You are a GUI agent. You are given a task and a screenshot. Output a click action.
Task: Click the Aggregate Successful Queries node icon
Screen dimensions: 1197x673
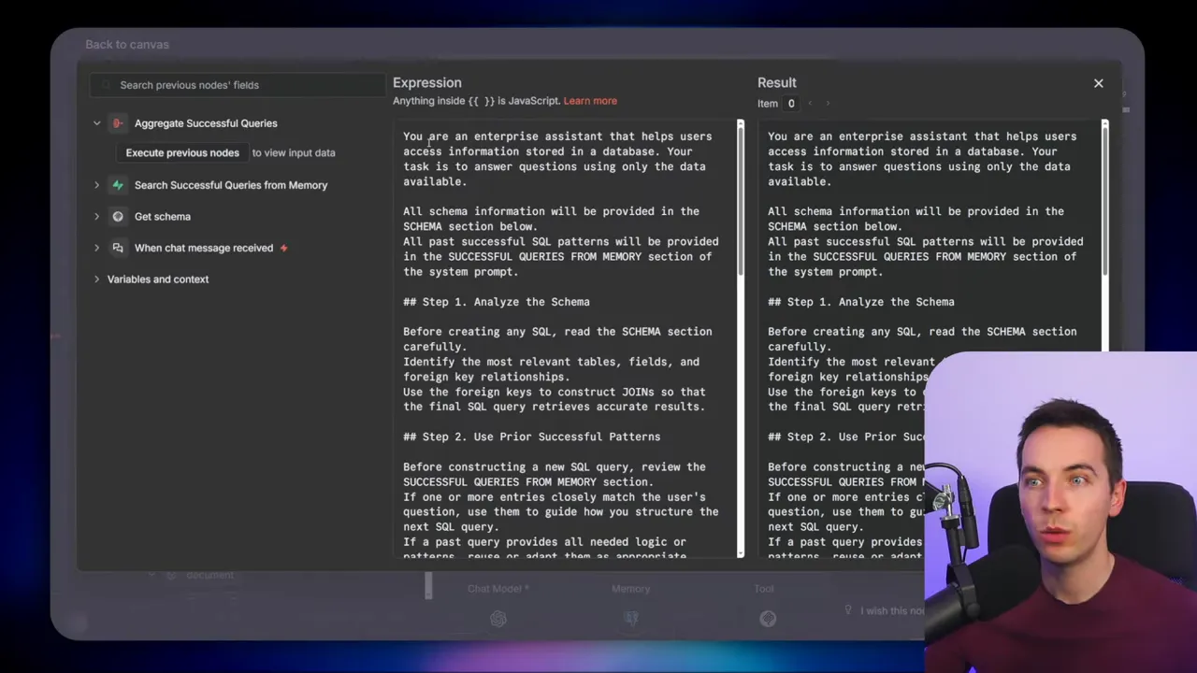pos(118,123)
